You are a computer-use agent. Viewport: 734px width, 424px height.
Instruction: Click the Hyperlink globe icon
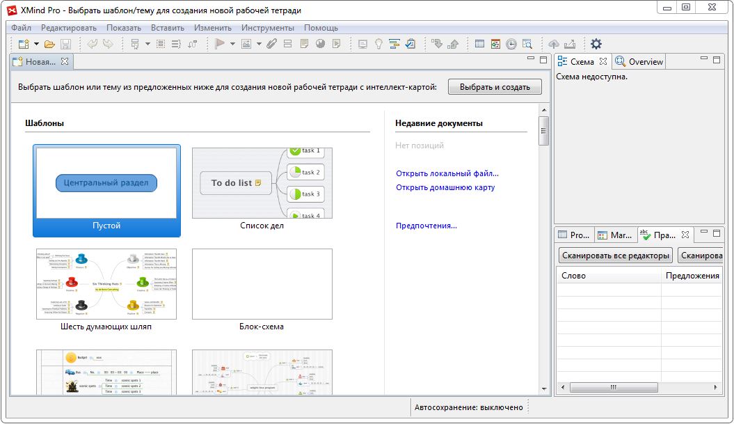(x=320, y=44)
